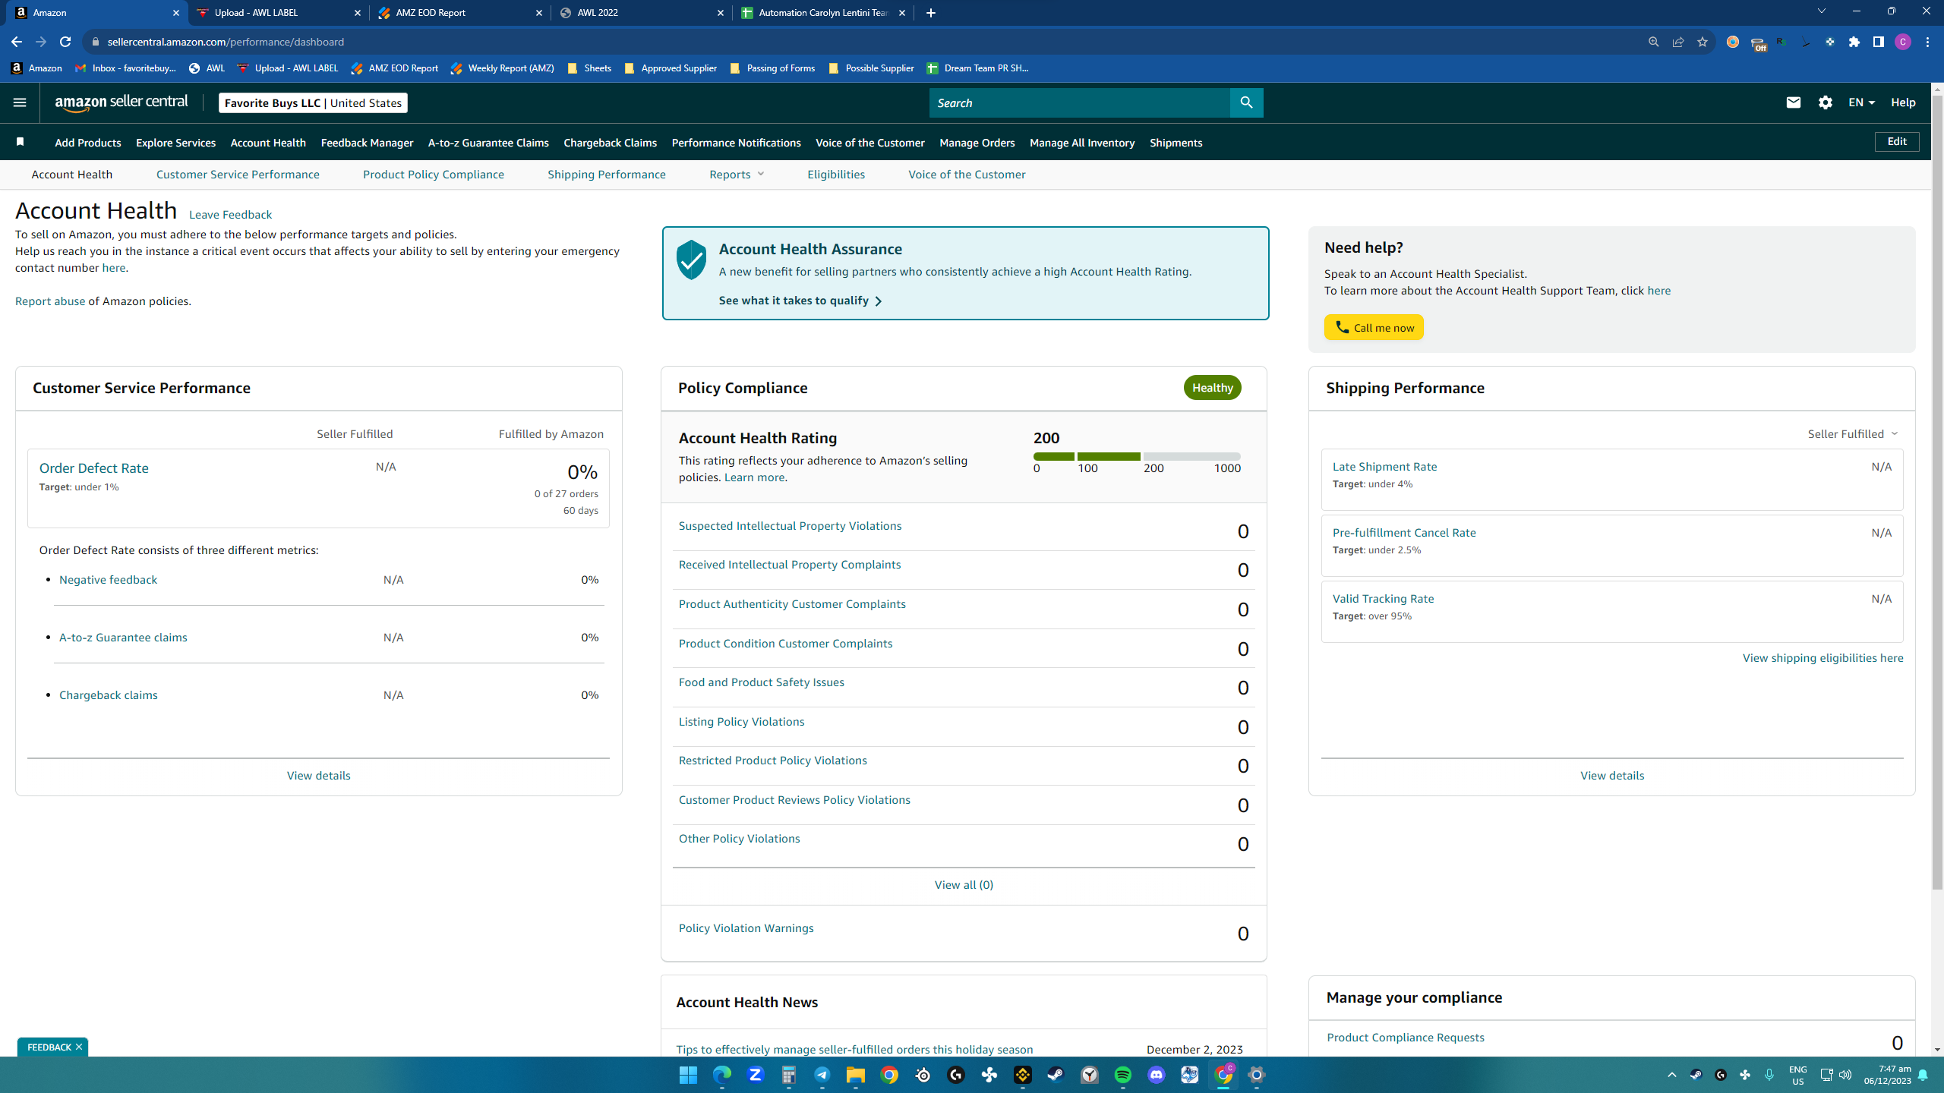Open a new browser tab with plus icon

pyautogui.click(x=931, y=13)
